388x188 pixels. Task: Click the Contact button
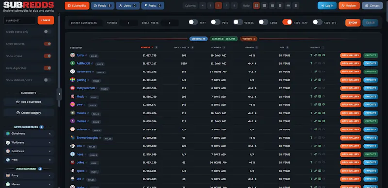pos(372,5)
